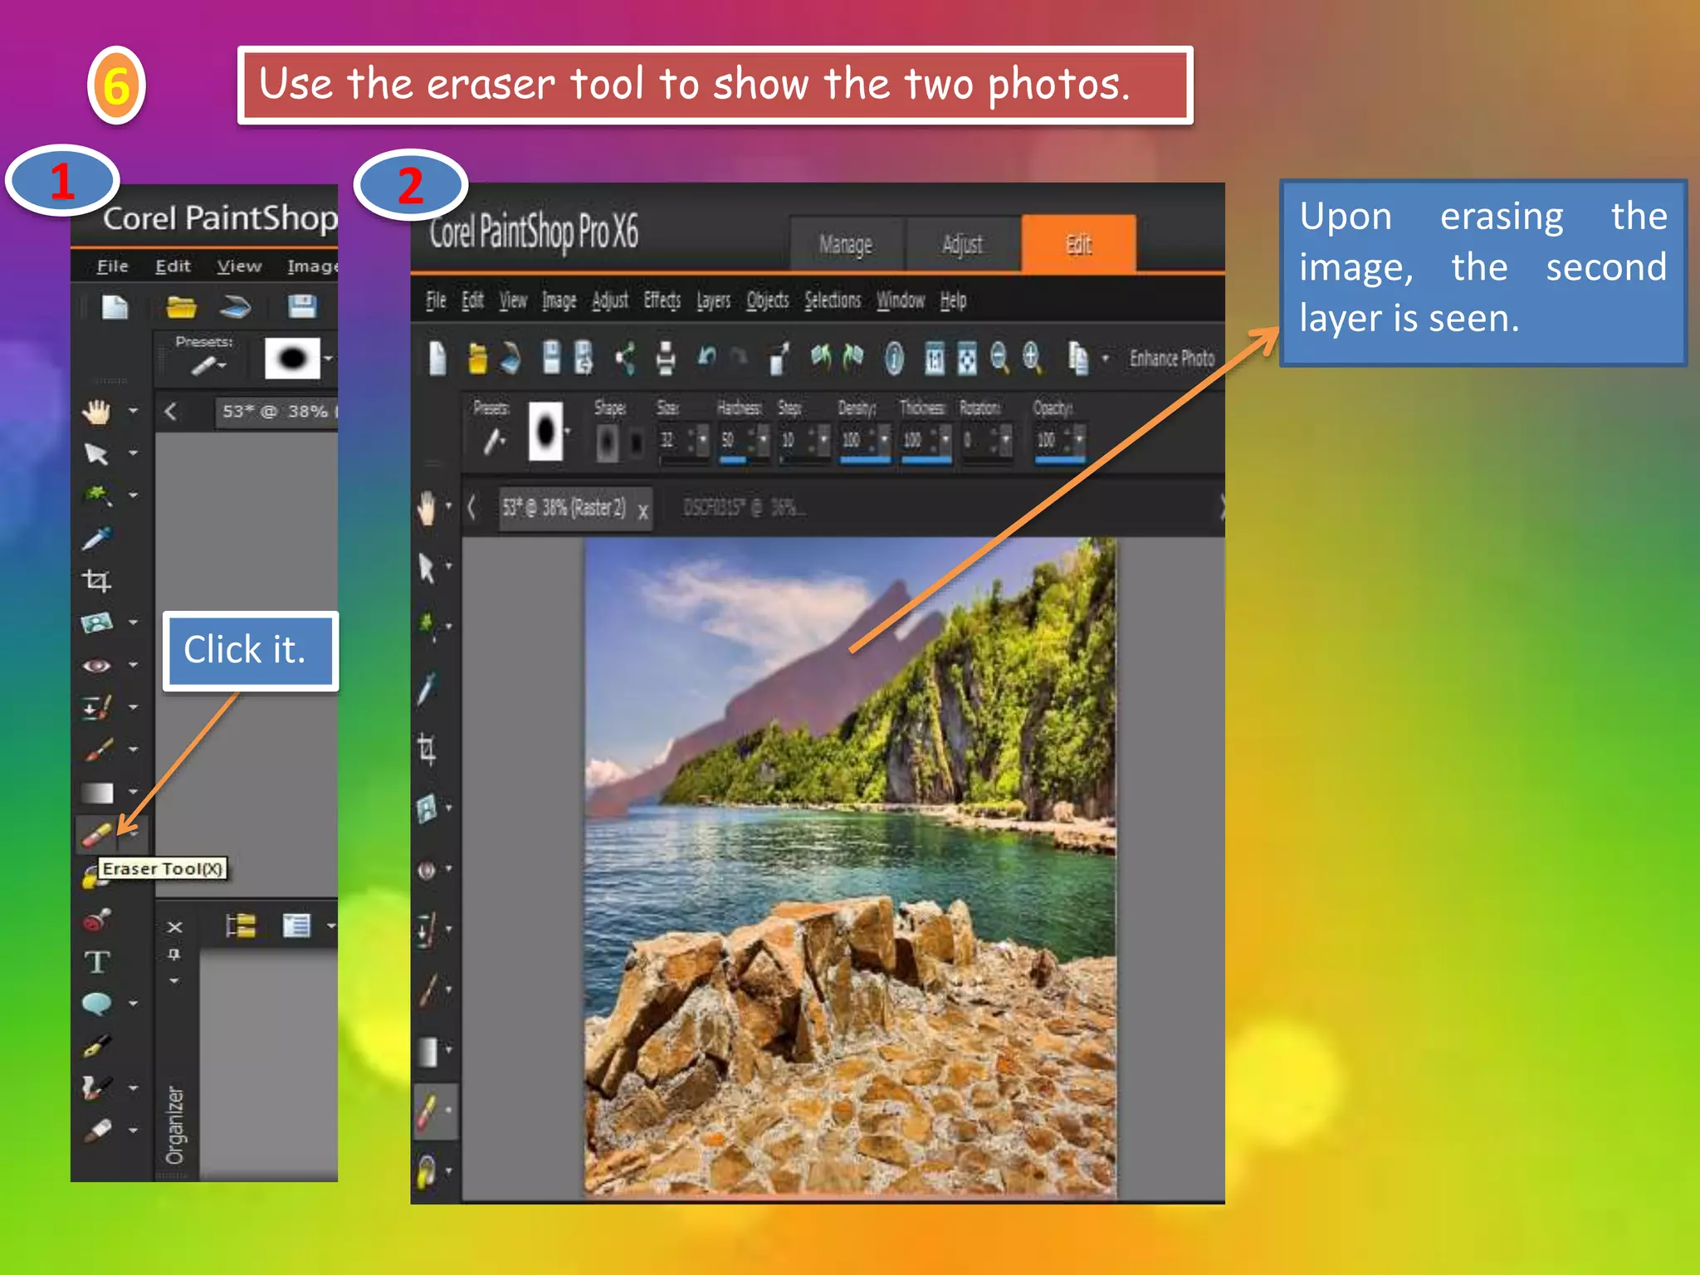Choose the round brush shape in the X6 options bar
Screen dimensions: 1700x1275
coord(608,442)
